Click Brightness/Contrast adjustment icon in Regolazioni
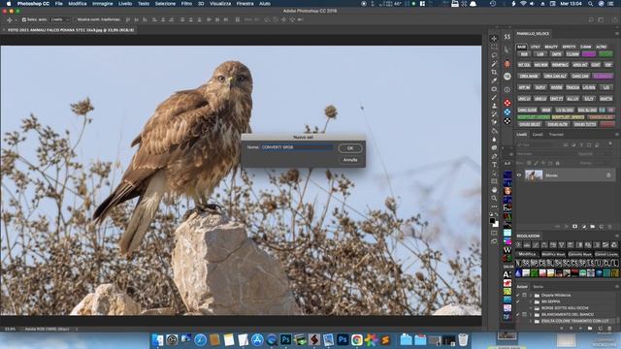 pyautogui.click(x=518, y=245)
